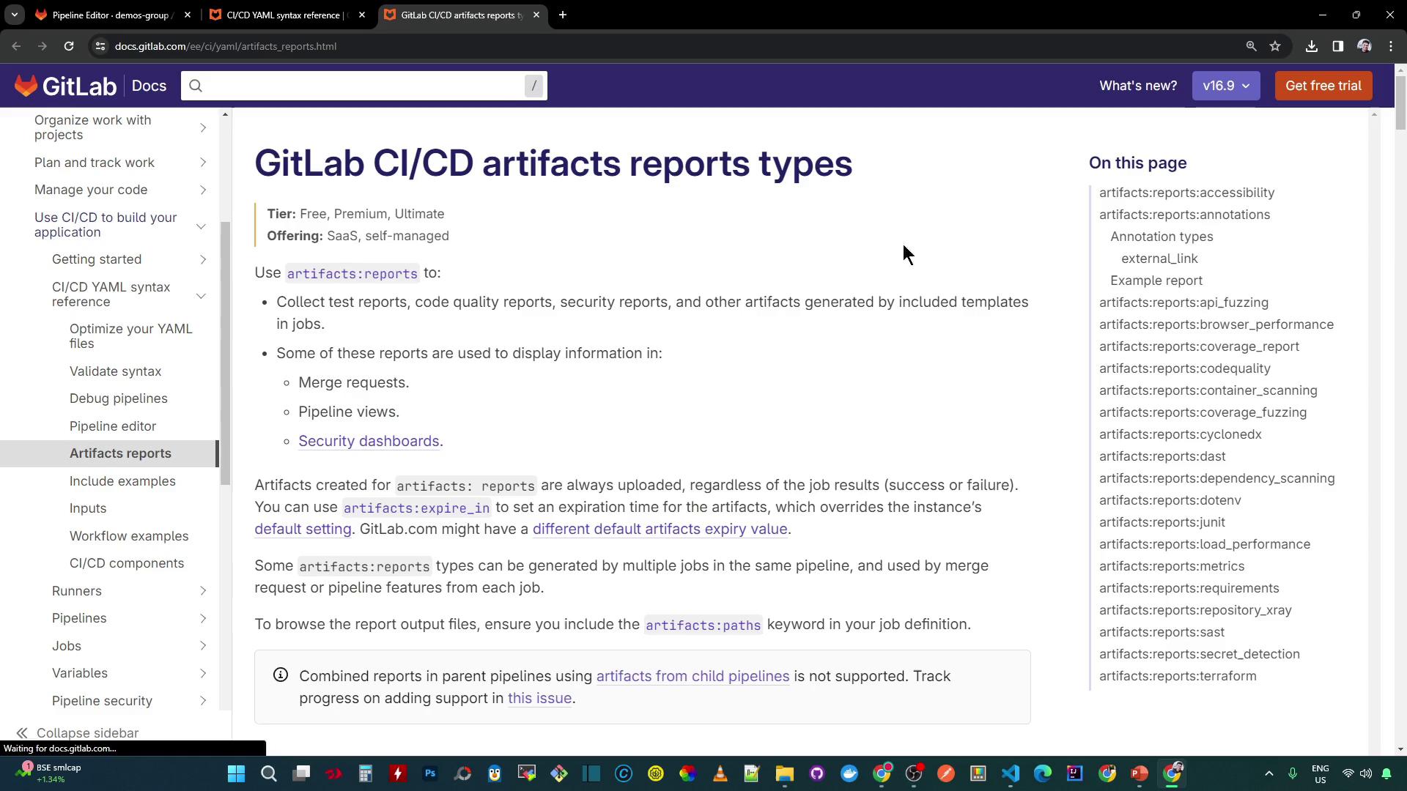Expand the Pipeline security section
Screen dimensions: 1407x791
click(203, 701)
